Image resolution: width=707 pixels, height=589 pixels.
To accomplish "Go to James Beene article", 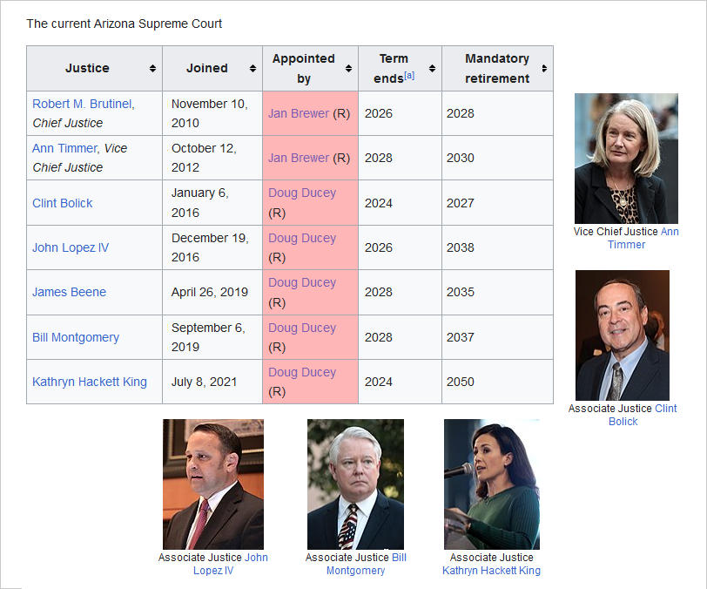I will (69, 292).
